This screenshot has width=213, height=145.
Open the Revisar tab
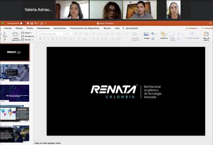tap(107, 28)
